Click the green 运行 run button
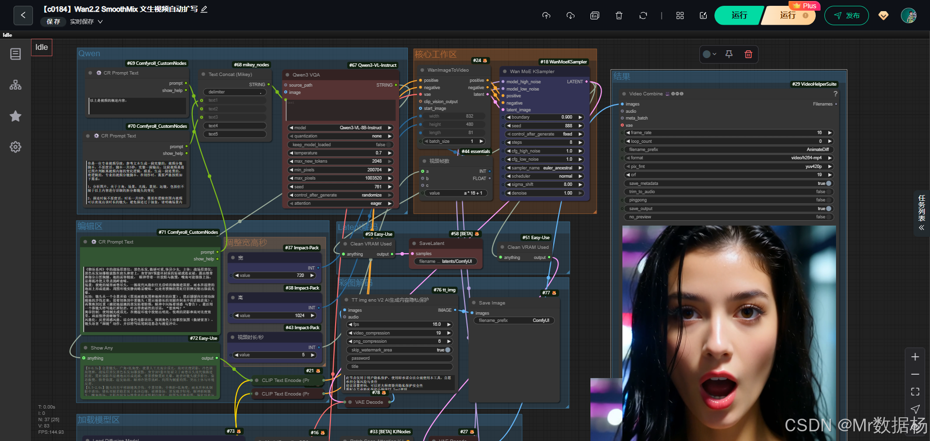The width and height of the screenshot is (930, 441). [739, 15]
